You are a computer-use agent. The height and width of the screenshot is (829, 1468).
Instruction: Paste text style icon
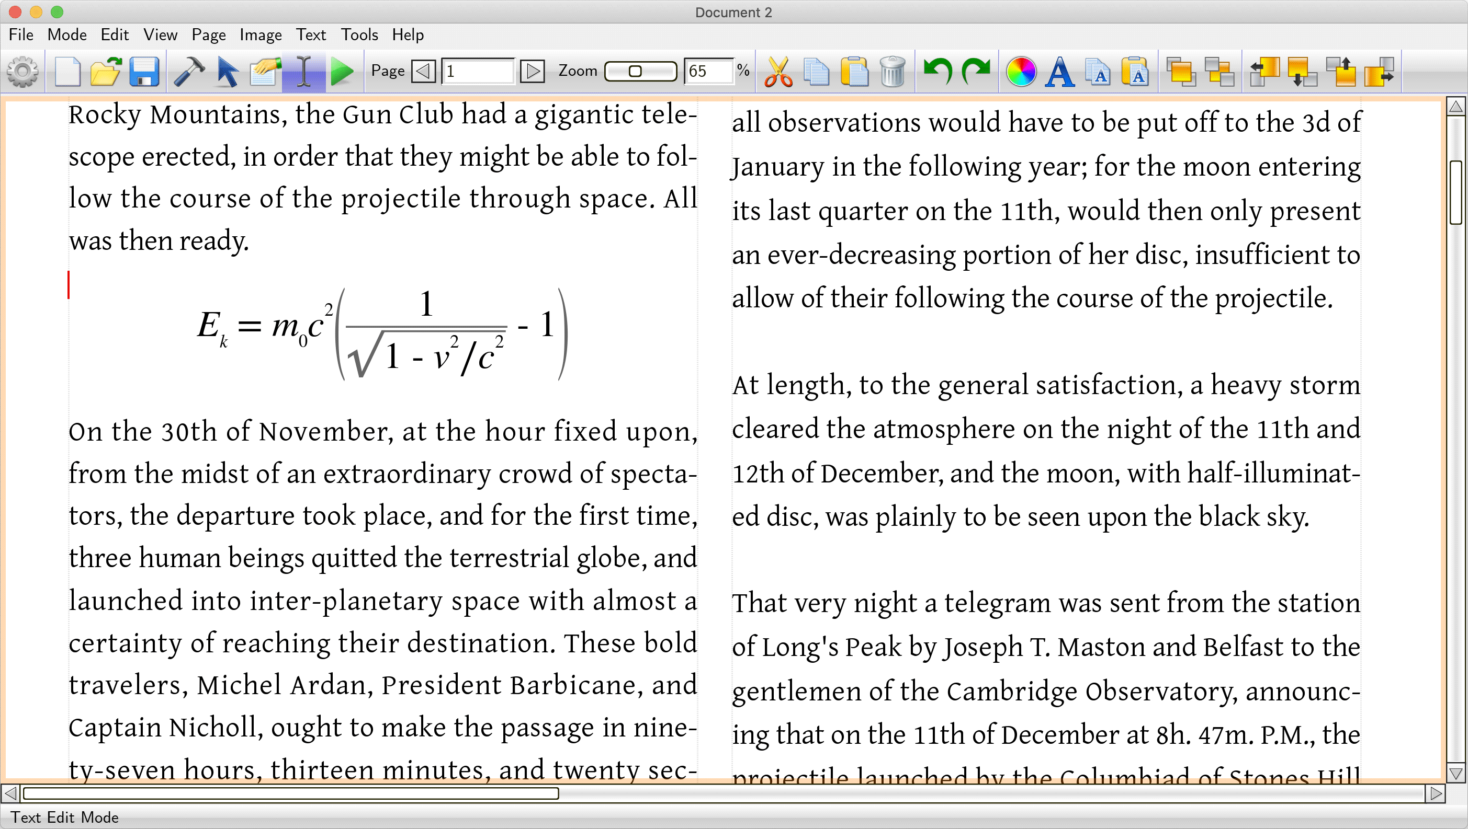click(1135, 71)
